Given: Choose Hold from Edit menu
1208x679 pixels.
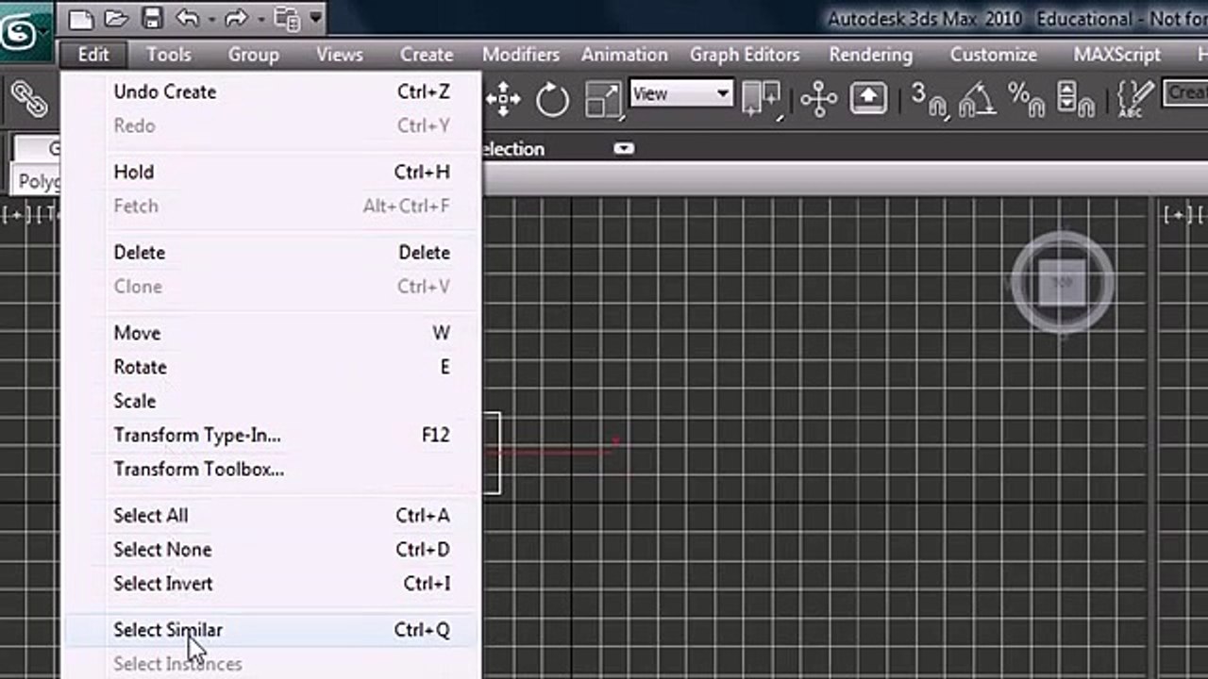Looking at the screenshot, I should pyautogui.click(x=272, y=172).
